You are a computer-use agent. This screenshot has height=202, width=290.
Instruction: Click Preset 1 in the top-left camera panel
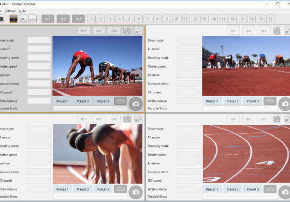[62, 101]
